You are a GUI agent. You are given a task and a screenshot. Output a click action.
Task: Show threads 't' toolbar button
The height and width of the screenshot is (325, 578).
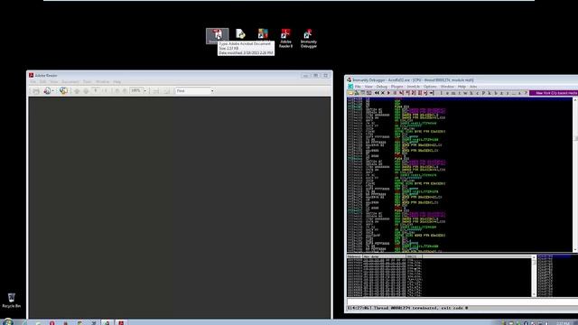click(460, 93)
